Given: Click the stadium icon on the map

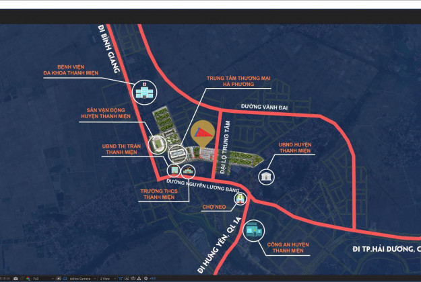Looking at the screenshot, I should pos(157,144).
